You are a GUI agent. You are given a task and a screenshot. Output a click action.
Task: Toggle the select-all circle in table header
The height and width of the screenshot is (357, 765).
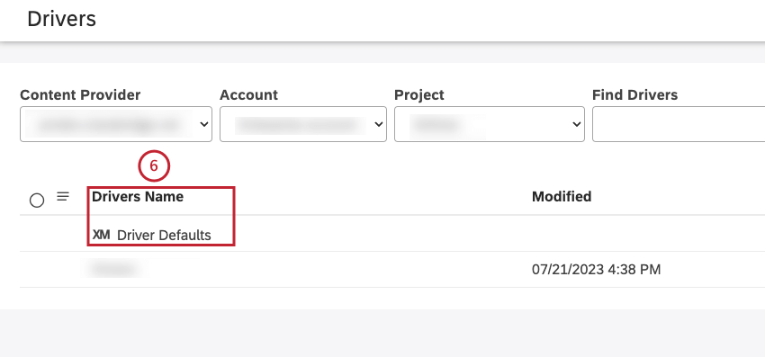click(x=37, y=200)
